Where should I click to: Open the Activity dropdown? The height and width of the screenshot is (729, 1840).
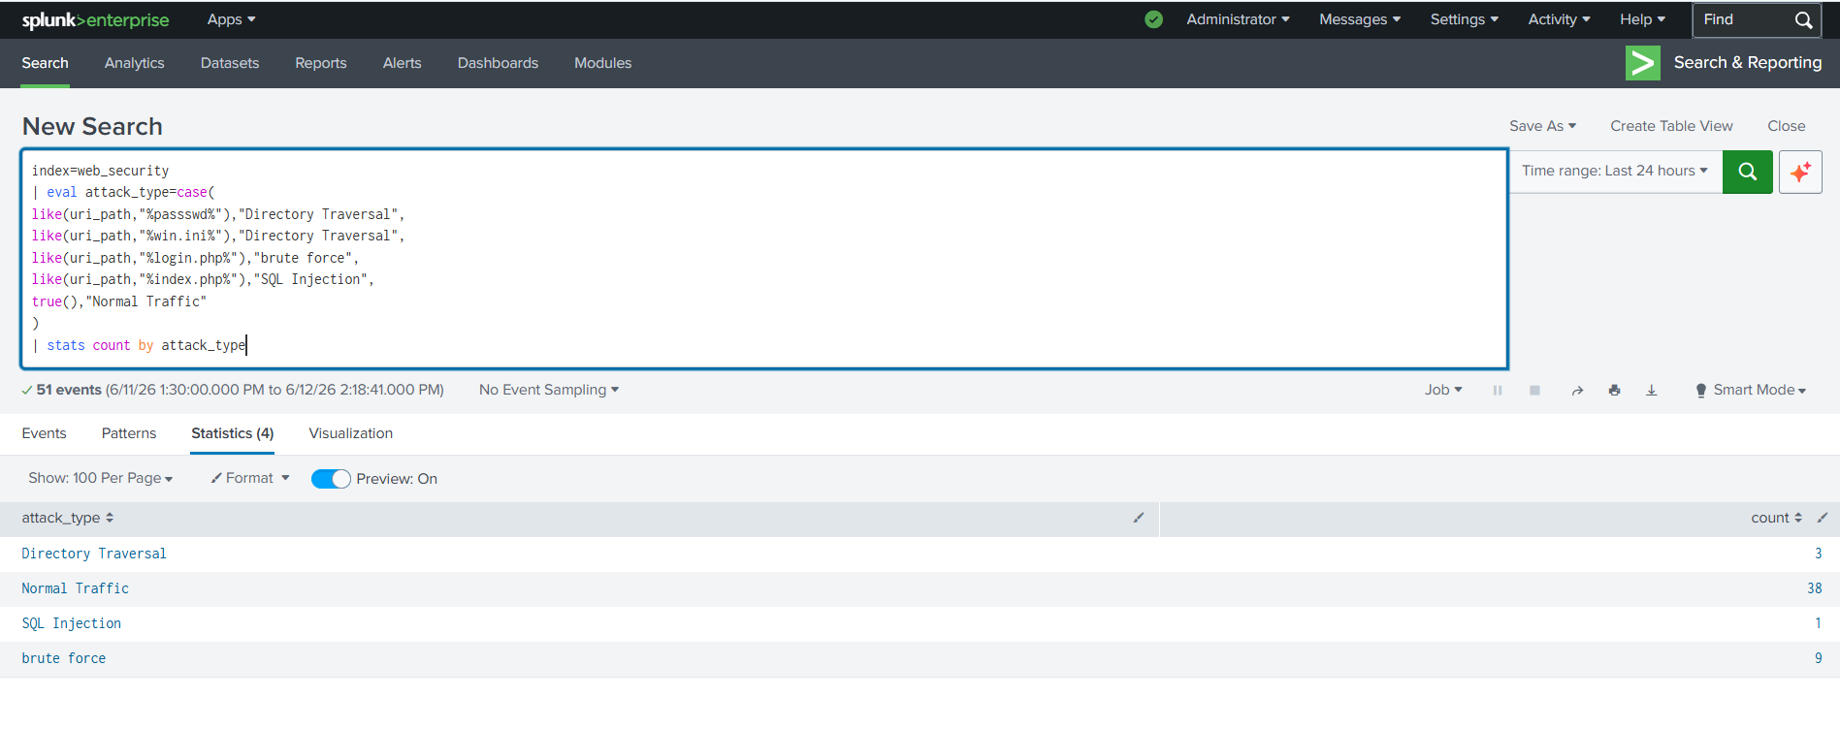[1559, 19]
